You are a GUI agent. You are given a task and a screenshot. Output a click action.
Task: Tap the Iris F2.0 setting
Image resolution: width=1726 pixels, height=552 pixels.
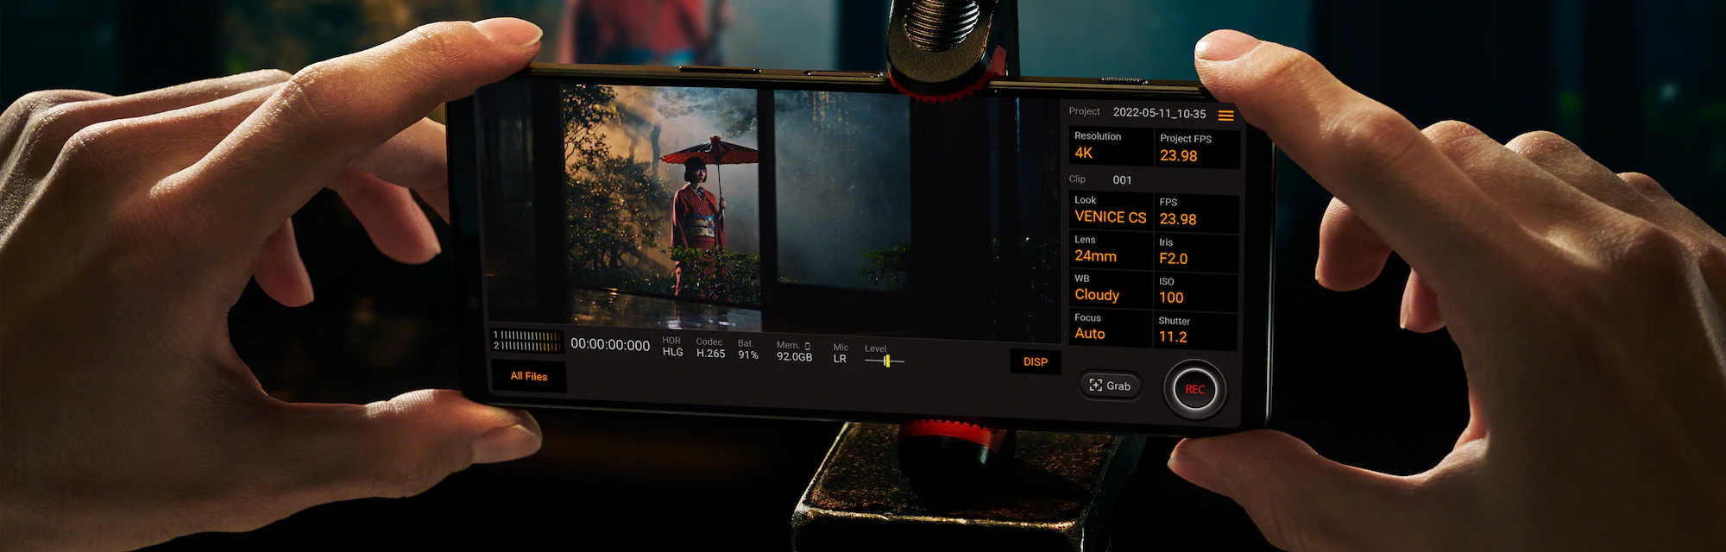[1195, 252]
